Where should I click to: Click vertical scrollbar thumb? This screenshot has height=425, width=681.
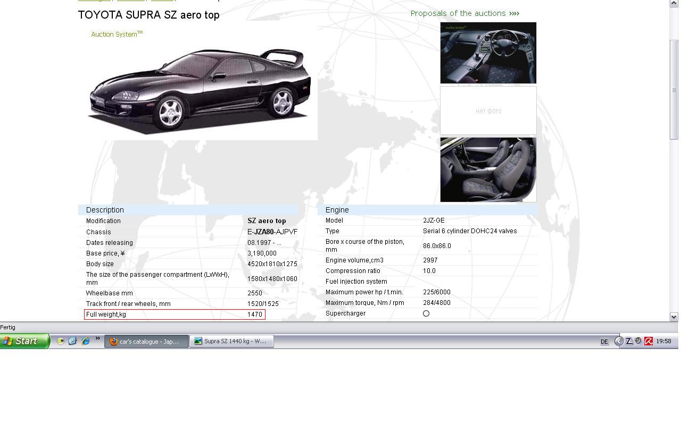coord(674,89)
